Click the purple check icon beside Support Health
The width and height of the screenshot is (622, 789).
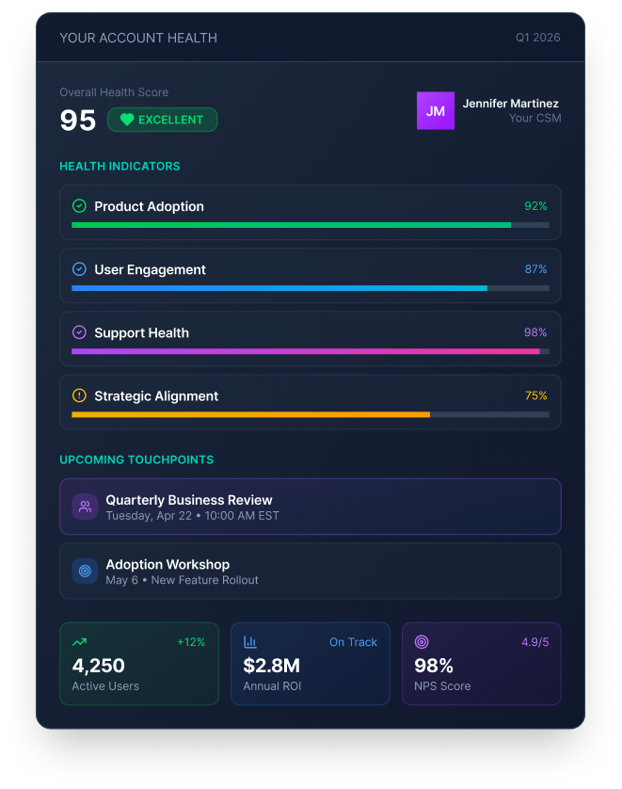[79, 332]
